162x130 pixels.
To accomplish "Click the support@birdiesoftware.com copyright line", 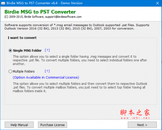I will point(43,17).
